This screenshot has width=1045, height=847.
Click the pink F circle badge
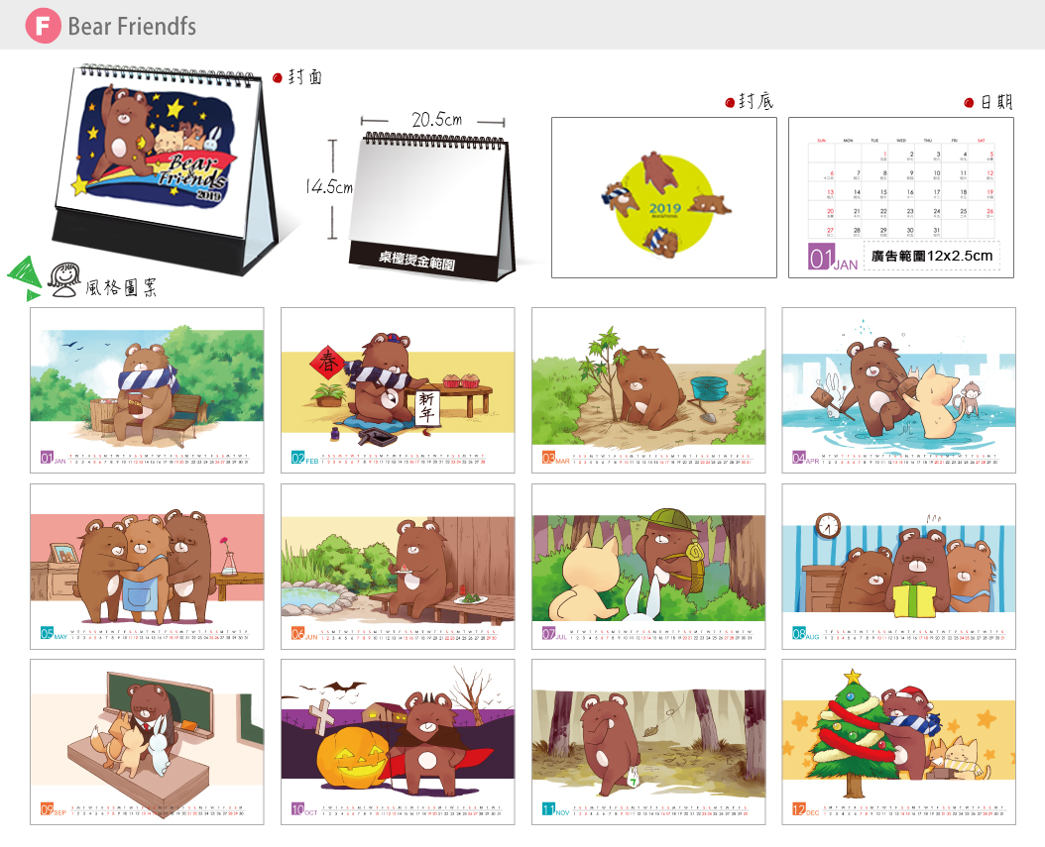[x=43, y=26]
